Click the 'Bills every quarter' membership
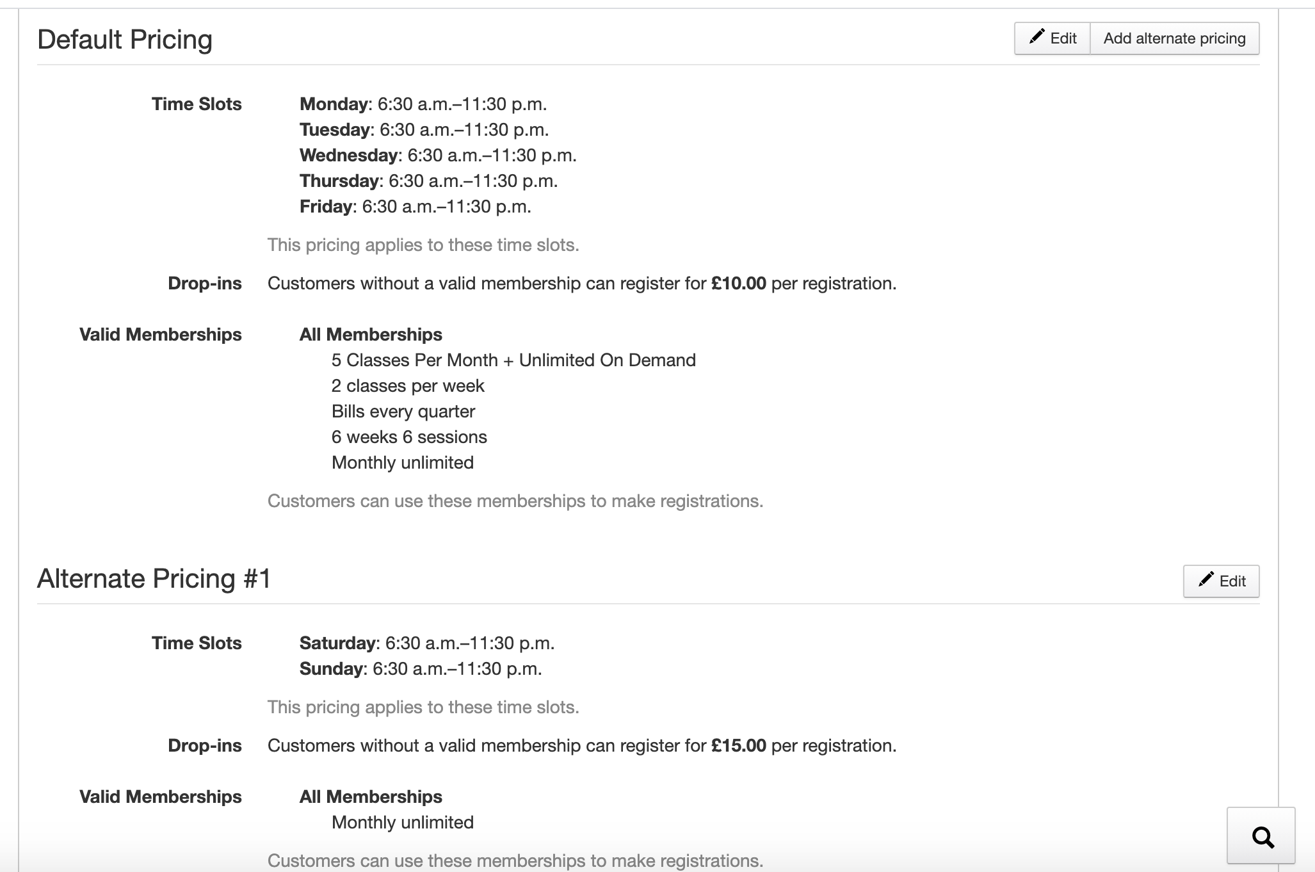 (403, 412)
